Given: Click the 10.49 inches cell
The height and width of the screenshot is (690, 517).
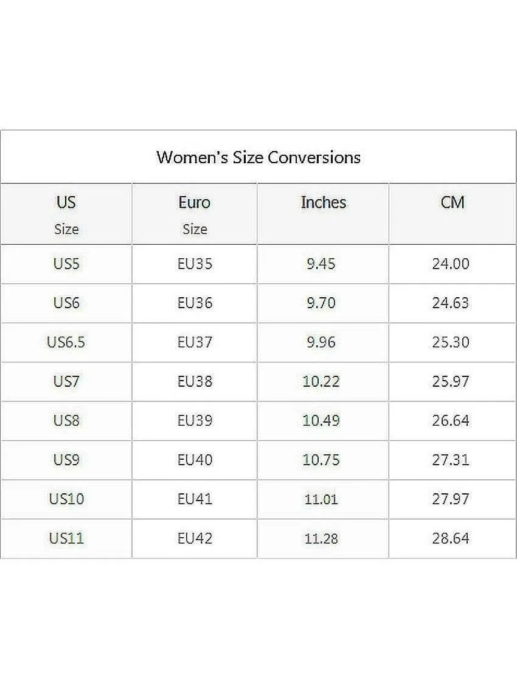Looking at the screenshot, I should [323, 421].
